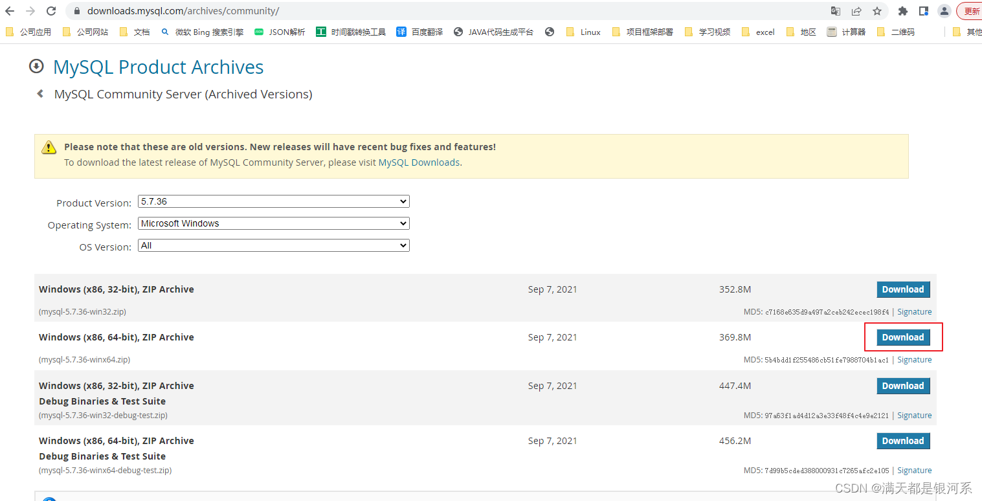Open the excel bookmark folder
Image resolution: width=982 pixels, height=501 pixels.
click(x=758, y=32)
